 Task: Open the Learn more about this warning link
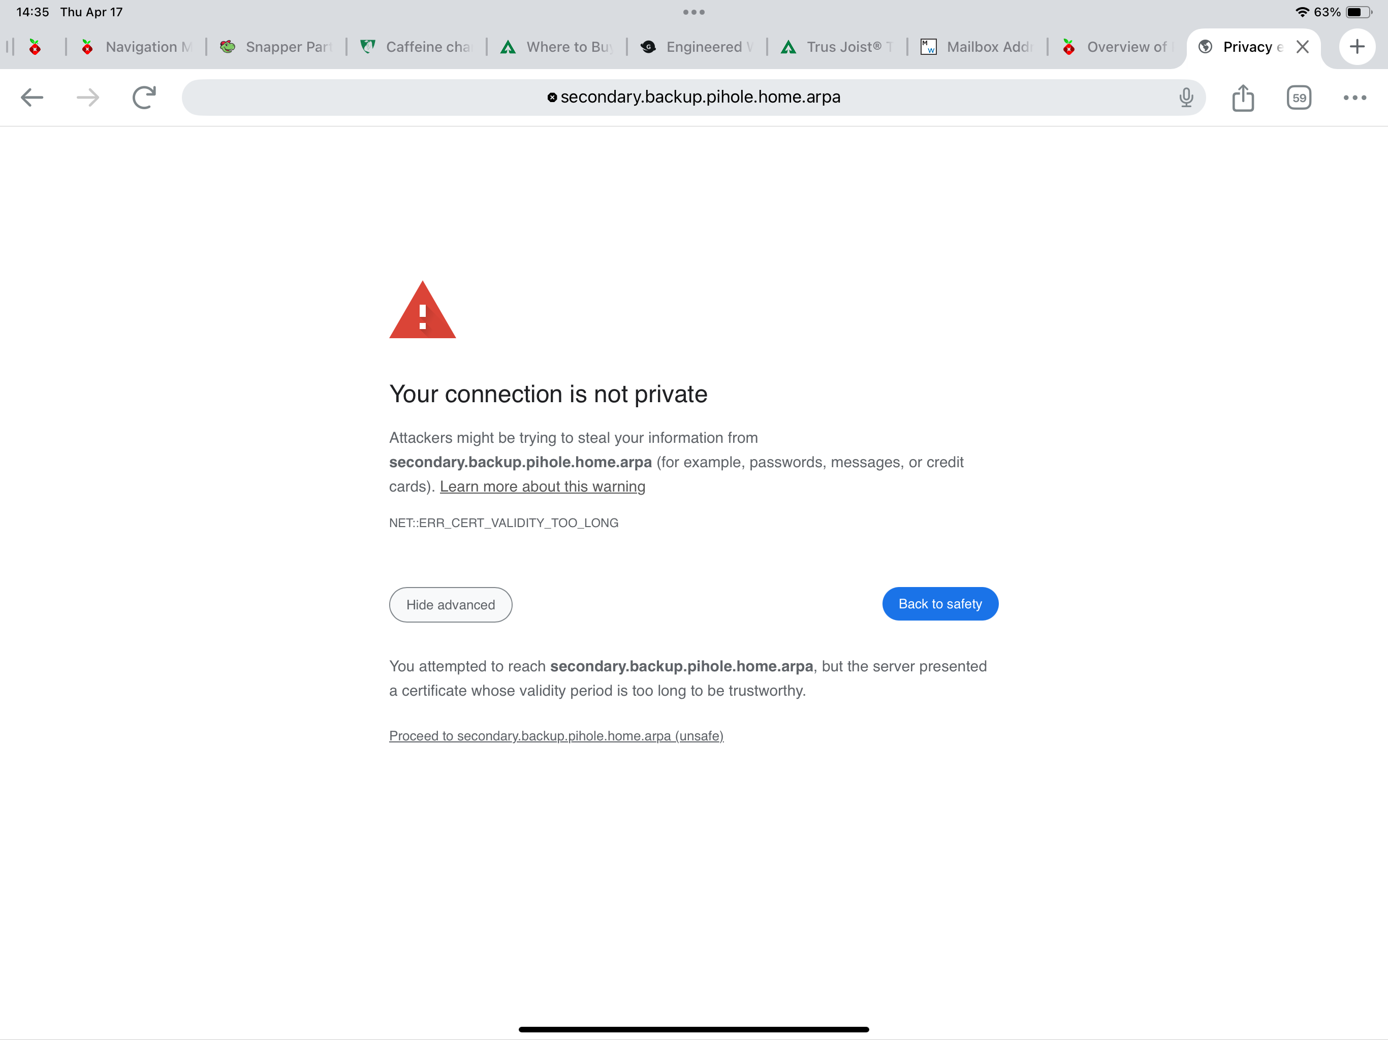pos(542,486)
